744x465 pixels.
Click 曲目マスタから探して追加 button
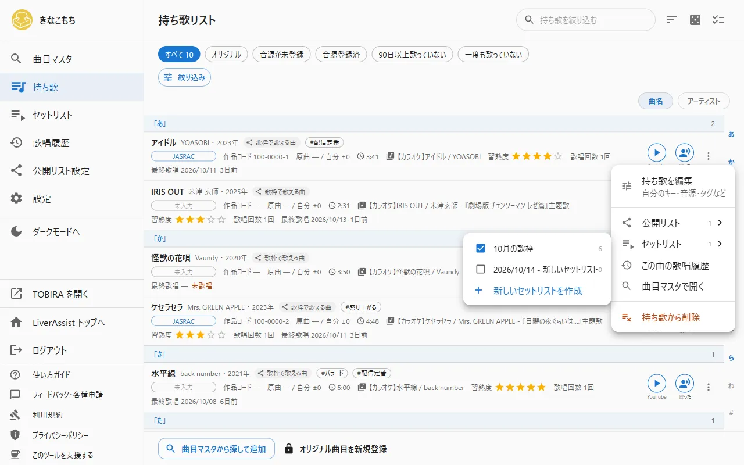coord(216,449)
